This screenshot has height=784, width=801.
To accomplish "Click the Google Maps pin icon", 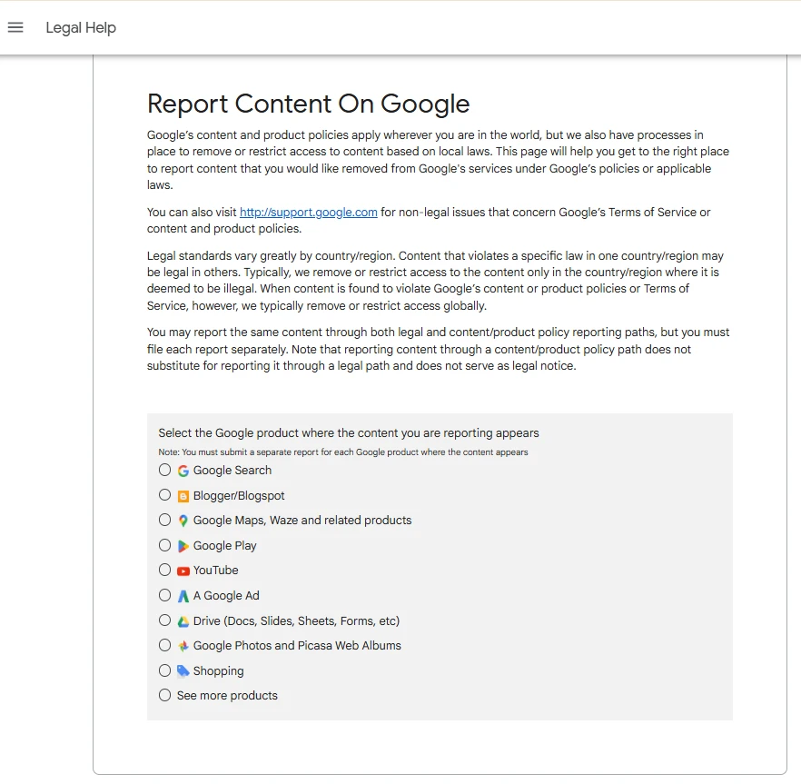I will (183, 521).
